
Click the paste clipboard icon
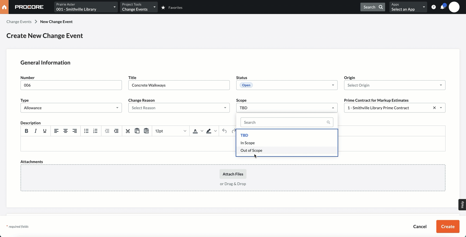pyautogui.click(x=137, y=131)
